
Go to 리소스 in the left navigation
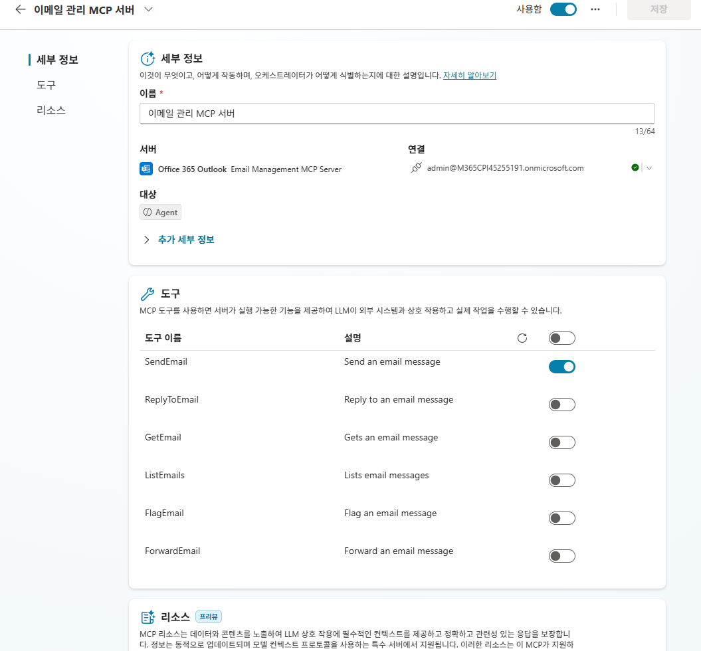(51, 110)
